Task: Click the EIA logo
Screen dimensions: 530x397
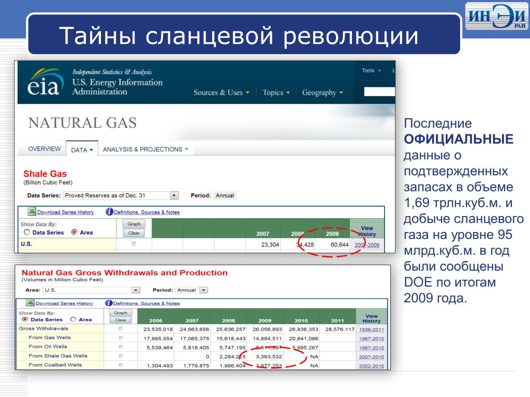Action: pyautogui.click(x=46, y=82)
